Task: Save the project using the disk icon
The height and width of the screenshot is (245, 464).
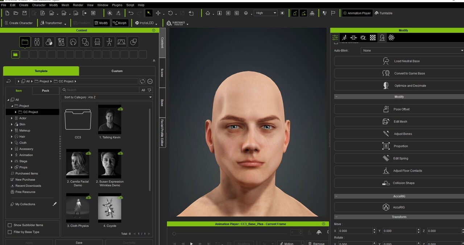Action: click(25, 13)
